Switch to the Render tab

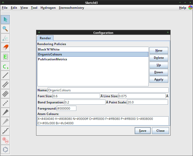45,38
